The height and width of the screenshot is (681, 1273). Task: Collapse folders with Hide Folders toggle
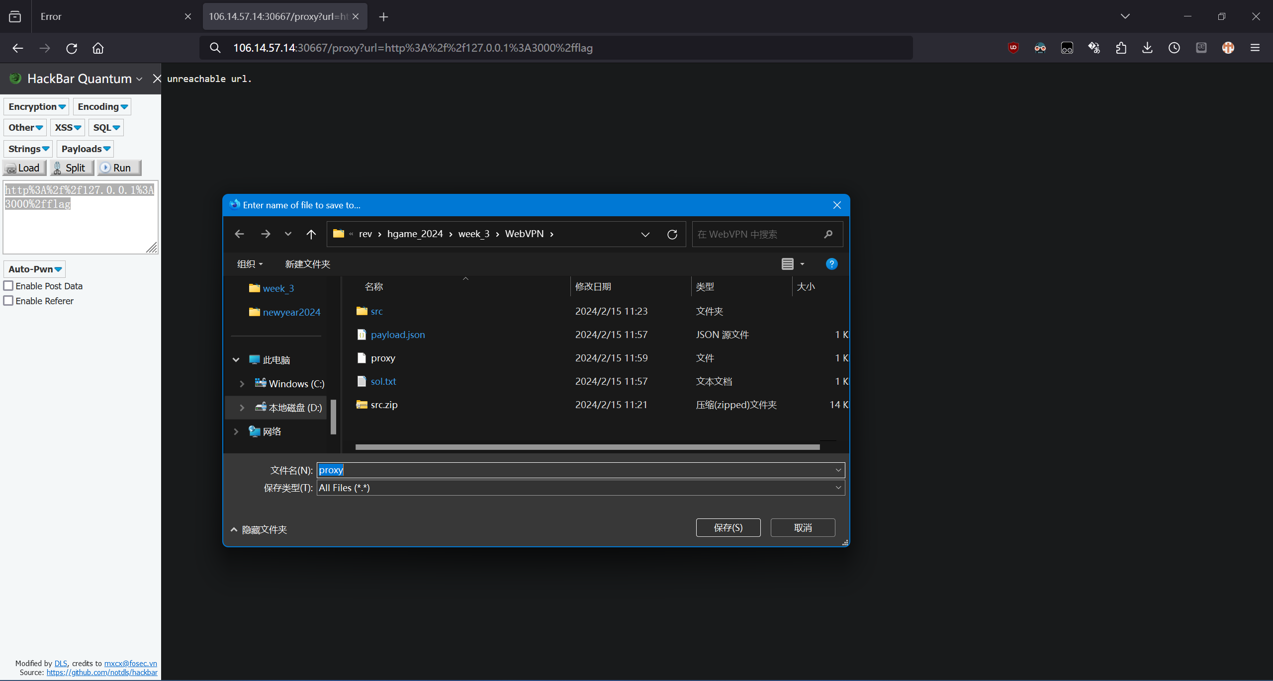tap(259, 529)
